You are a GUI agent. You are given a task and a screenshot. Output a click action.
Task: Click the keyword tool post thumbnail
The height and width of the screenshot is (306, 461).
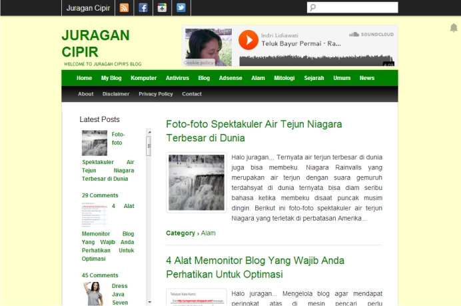[x=197, y=297]
